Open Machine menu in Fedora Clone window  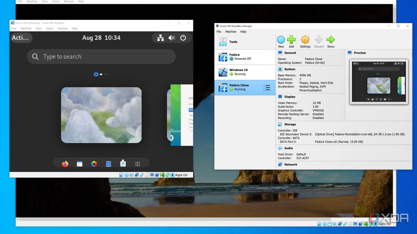[x=26, y=28]
